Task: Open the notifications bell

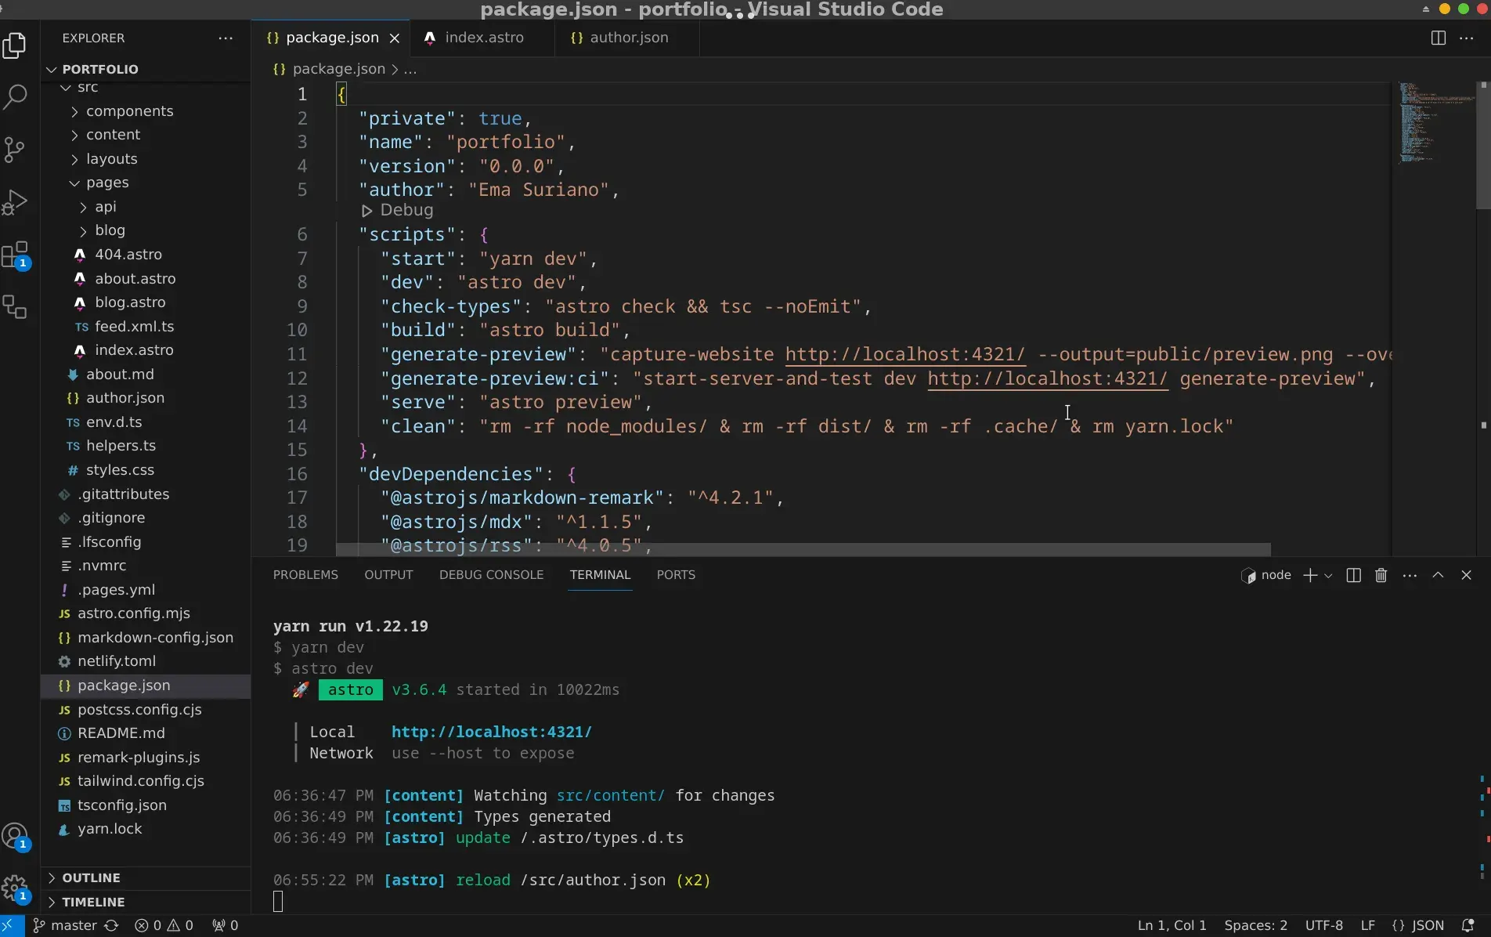Action: tap(1468, 925)
